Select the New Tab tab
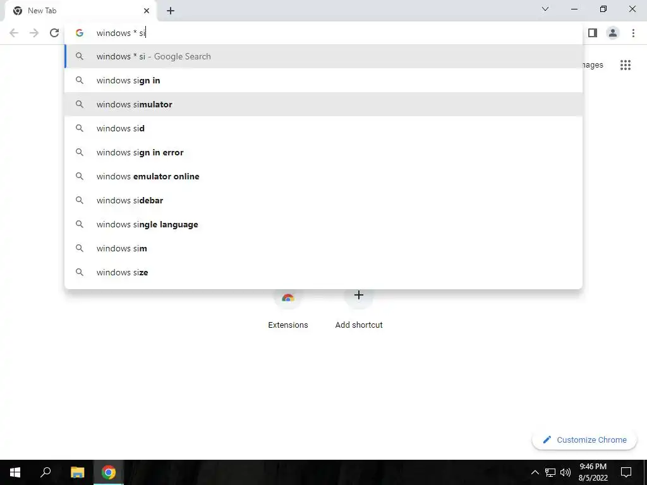This screenshot has width=647, height=485. [81, 11]
